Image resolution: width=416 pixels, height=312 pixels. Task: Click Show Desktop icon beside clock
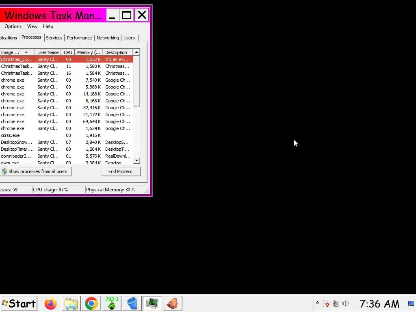[411, 304]
